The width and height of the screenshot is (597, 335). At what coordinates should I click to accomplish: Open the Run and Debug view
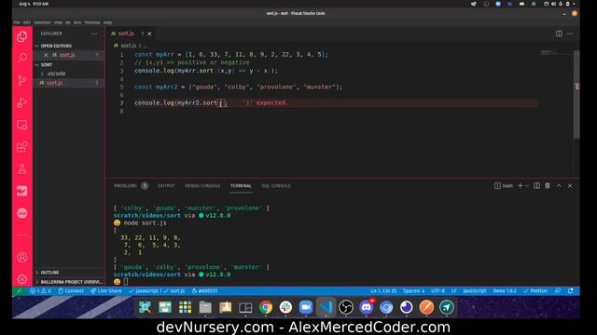(22, 102)
